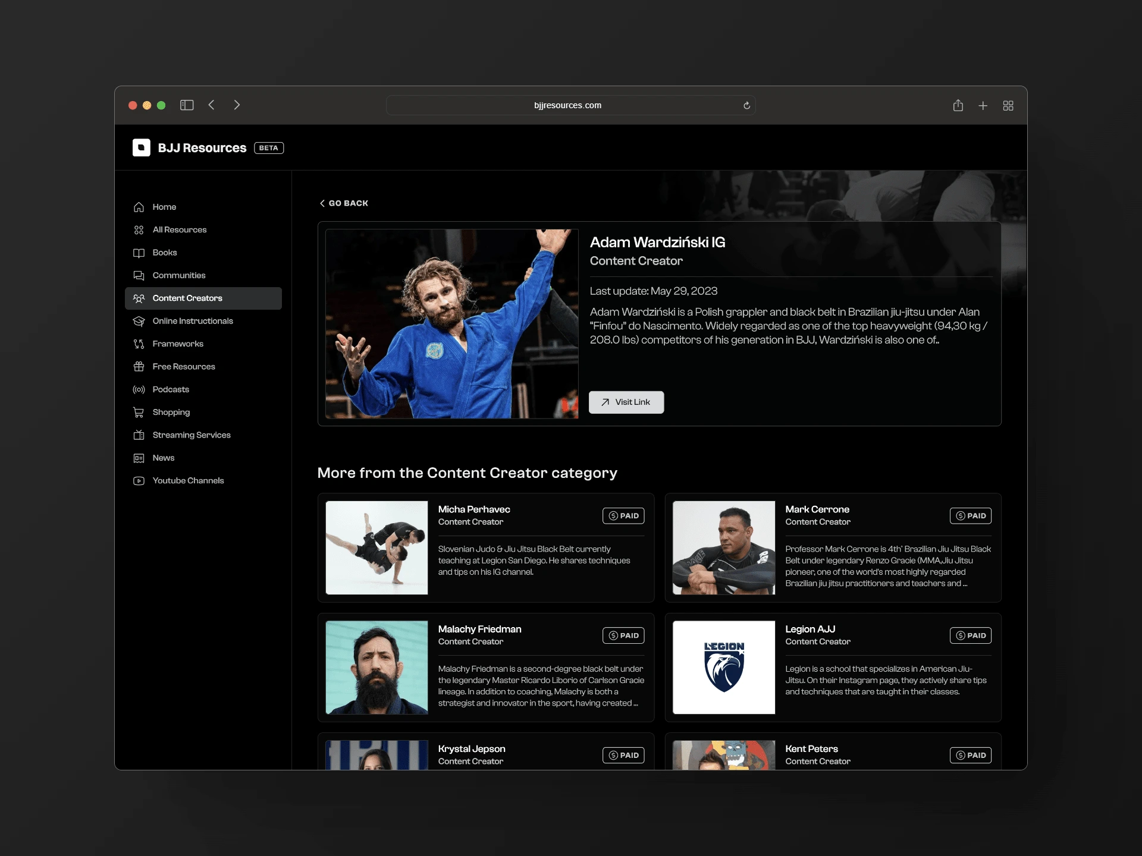Click Malachy Friedman's thumbnail photo
This screenshot has height=856, width=1142.
(x=377, y=668)
